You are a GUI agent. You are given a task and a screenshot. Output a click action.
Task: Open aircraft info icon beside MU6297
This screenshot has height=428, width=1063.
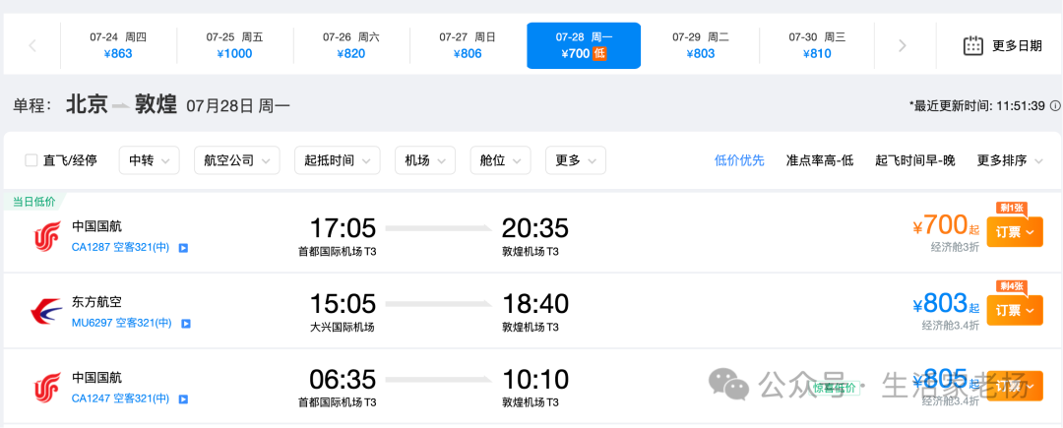(x=186, y=324)
